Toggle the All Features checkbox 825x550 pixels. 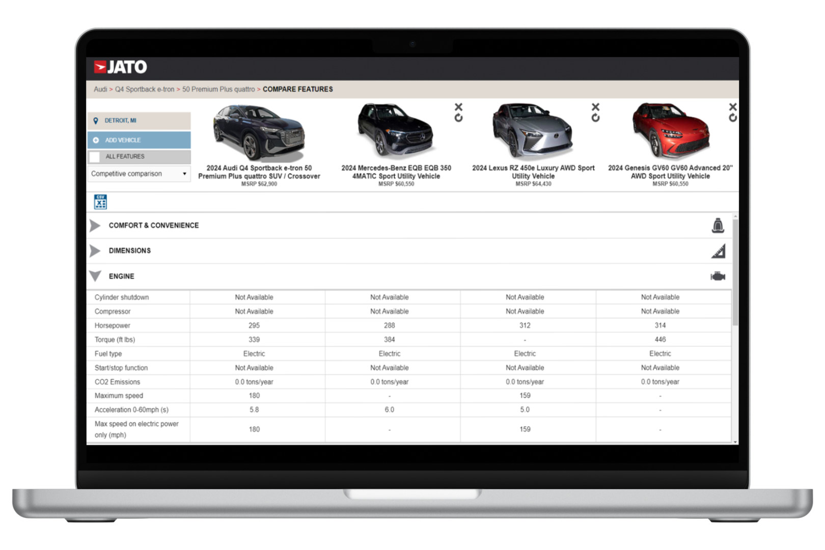pyautogui.click(x=95, y=157)
